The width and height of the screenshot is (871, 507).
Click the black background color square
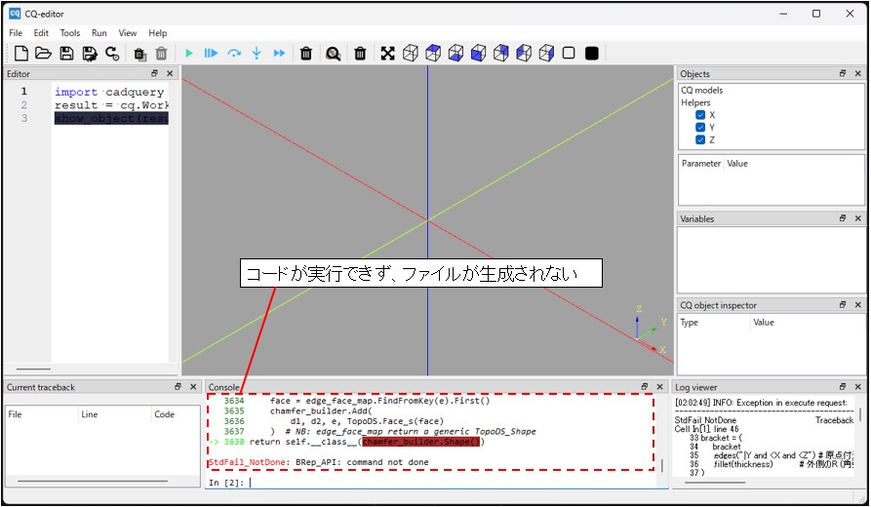pyautogui.click(x=592, y=54)
